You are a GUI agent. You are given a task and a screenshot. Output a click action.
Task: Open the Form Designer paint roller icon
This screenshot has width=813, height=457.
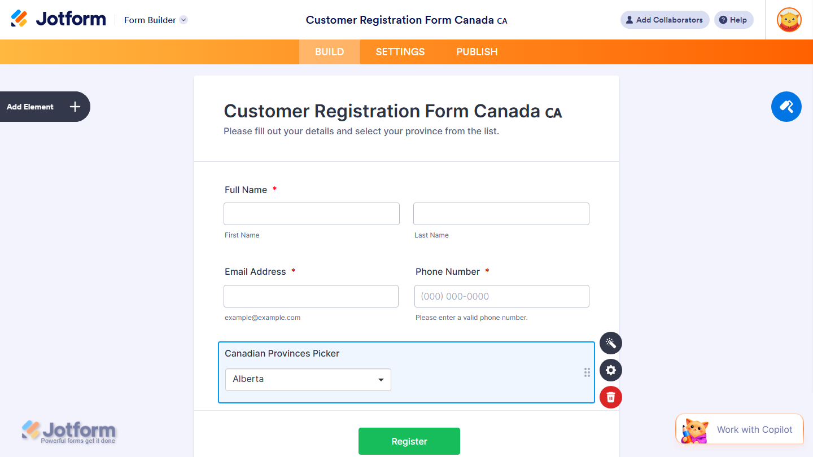[786, 107]
